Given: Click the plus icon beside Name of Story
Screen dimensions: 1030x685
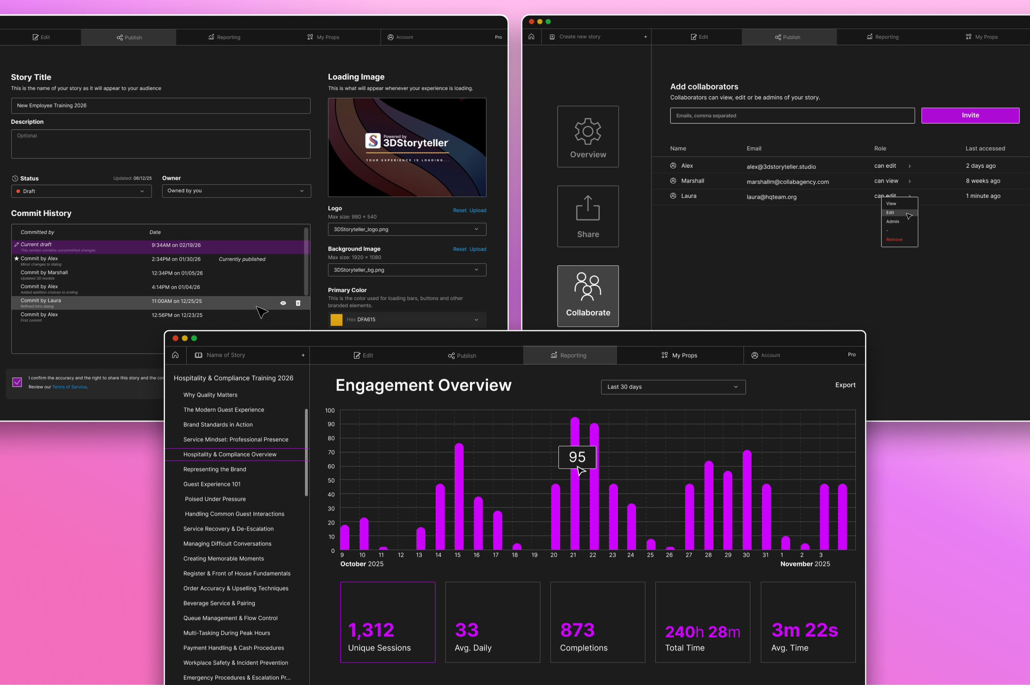Looking at the screenshot, I should click(303, 355).
